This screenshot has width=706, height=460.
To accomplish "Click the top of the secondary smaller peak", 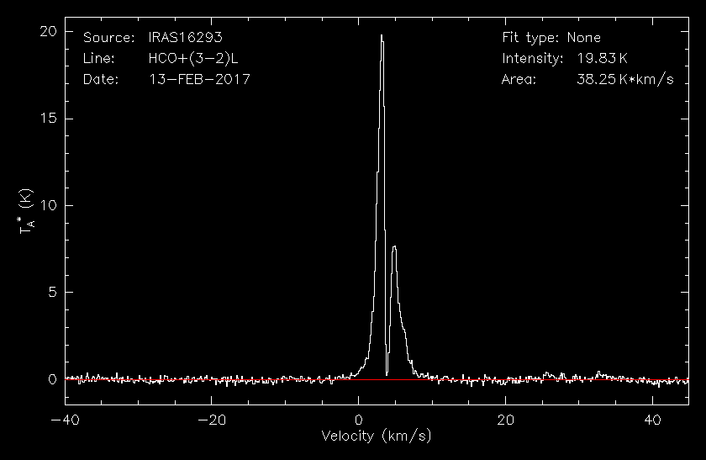I will click(x=394, y=246).
